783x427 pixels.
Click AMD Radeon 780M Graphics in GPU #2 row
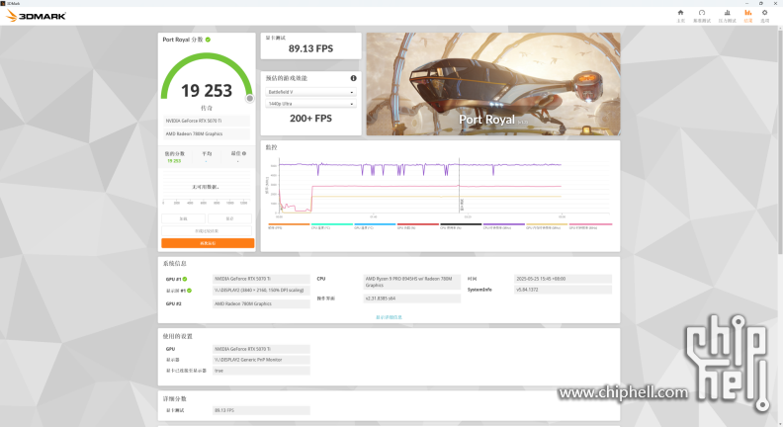coord(261,303)
